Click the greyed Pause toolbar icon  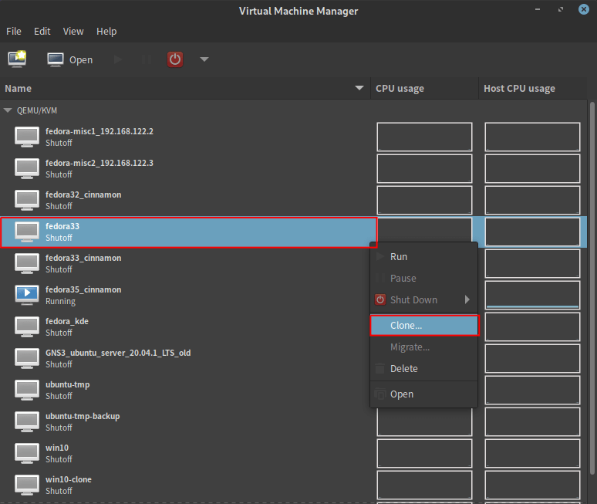click(x=147, y=59)
